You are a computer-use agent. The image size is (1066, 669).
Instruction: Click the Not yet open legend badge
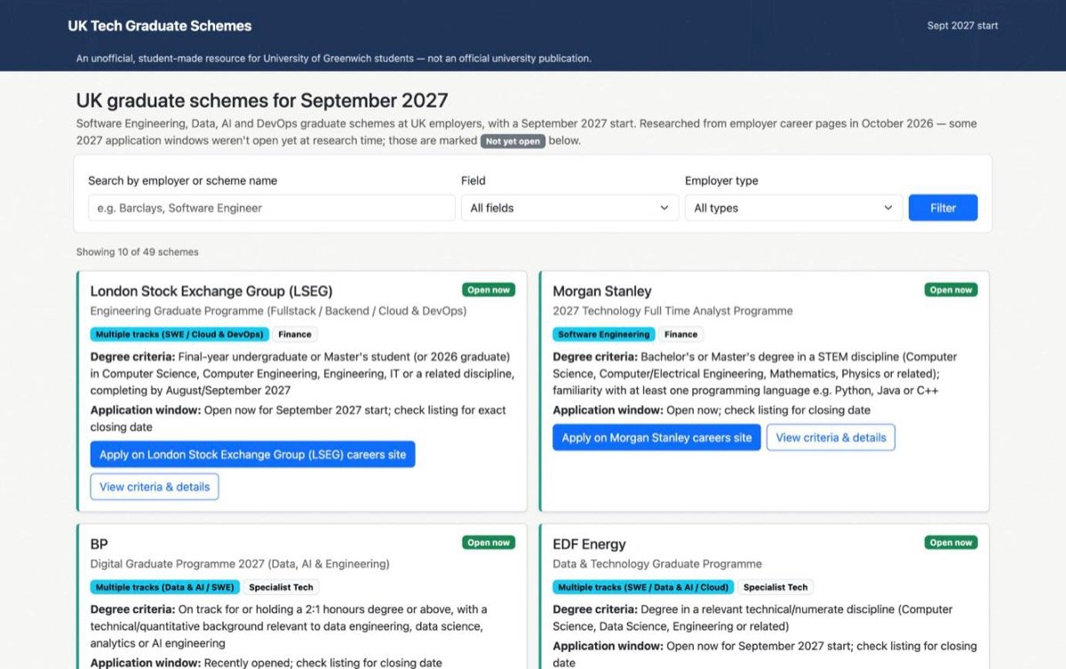(513, 141)
